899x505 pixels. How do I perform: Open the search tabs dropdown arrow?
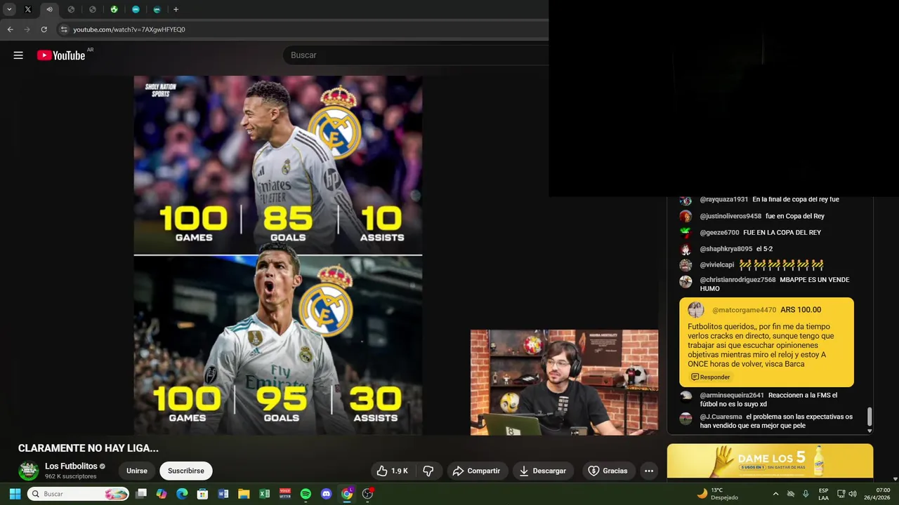tap(9, 9)
